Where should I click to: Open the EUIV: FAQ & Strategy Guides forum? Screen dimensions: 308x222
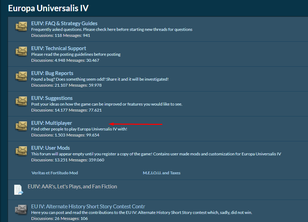click(x=64, y=23)
